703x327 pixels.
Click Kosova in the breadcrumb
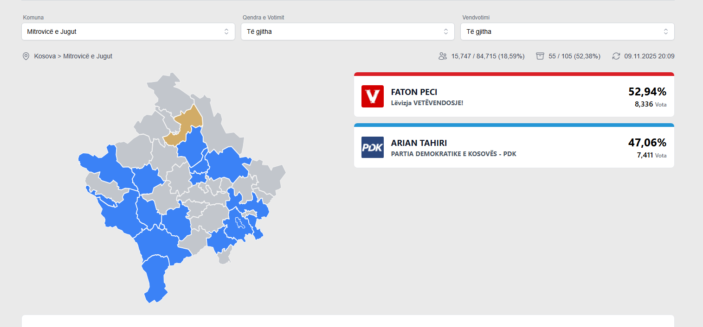(x=45, y=56)
